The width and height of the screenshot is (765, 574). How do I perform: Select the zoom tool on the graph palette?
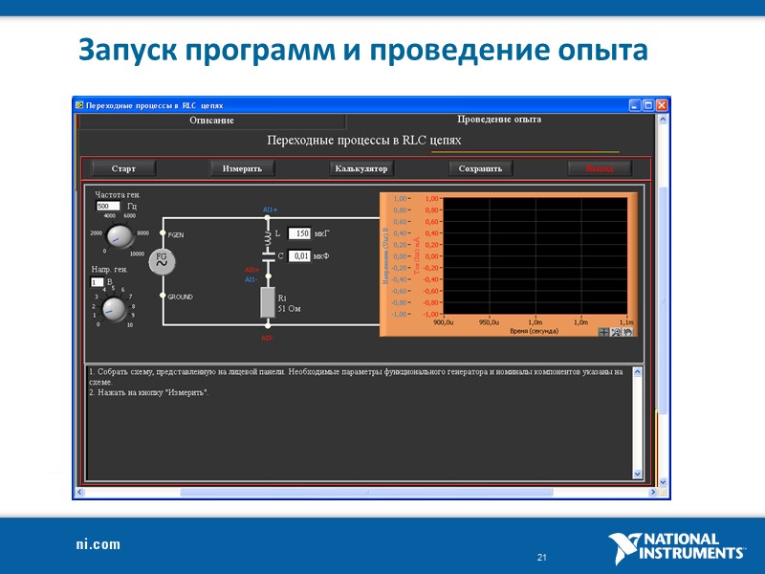tap(615, 331)
